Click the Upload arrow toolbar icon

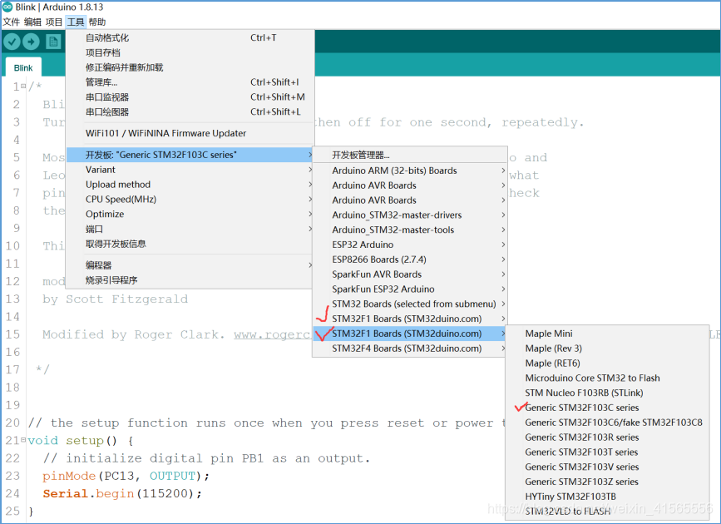tap(31, 42)
